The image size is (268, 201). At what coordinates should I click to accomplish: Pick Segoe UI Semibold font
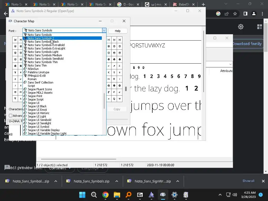click(62, 120)
